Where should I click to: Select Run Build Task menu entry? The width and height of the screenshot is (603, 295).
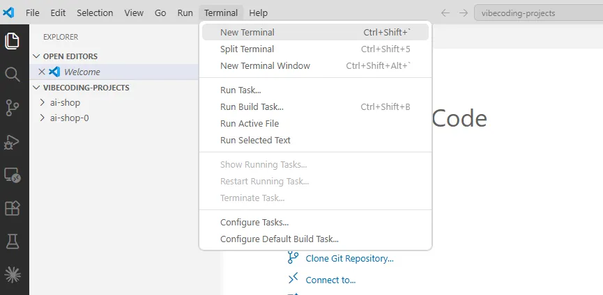(x=315, y=106)
